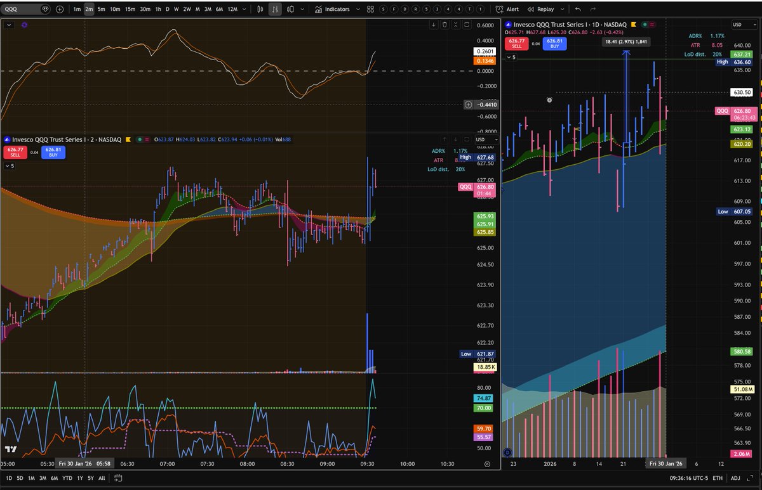The width and height of the screenshot is (762, 490).
Task: Collapse the top oscillator indicator legend
Action: pos(8,24)
